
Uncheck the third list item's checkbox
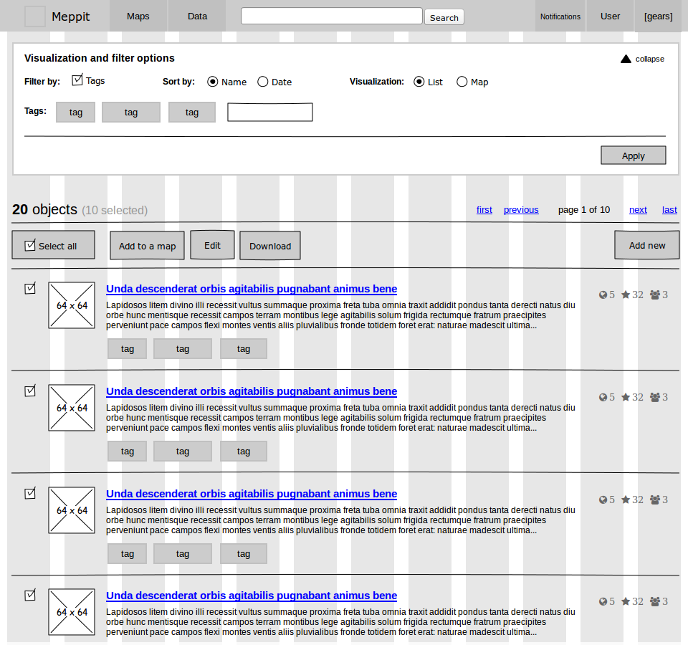pos(30,493)
